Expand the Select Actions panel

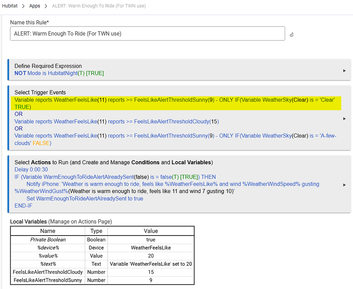pyautogui.click(x=345, y=185)
